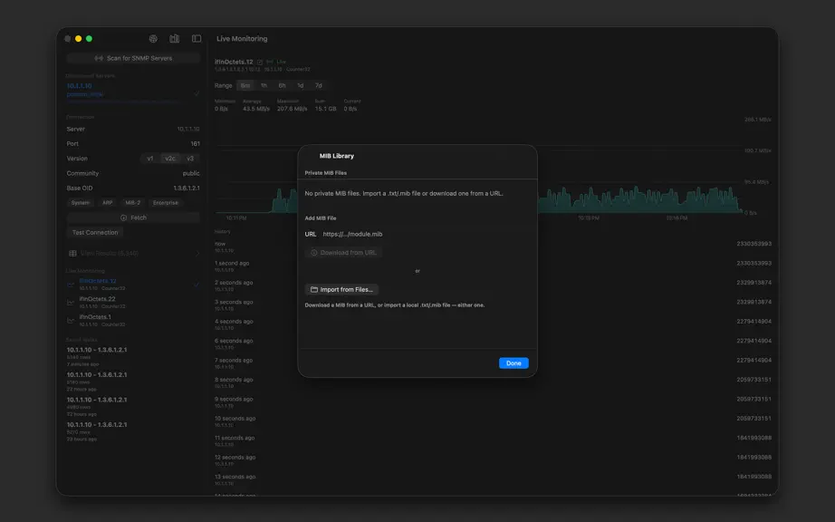Set chart range to 6h
The height and width of the screenshot is (522, 835).
tap(282, 85)
